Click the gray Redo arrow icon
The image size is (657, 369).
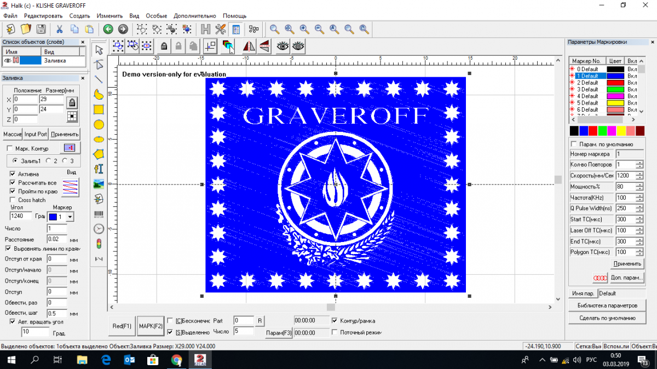click(x=123, y=29)
